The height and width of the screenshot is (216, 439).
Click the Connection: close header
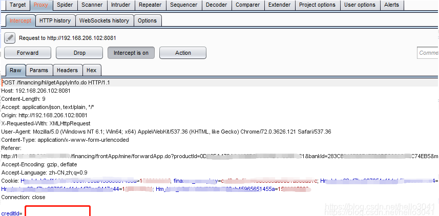(23, 197)
